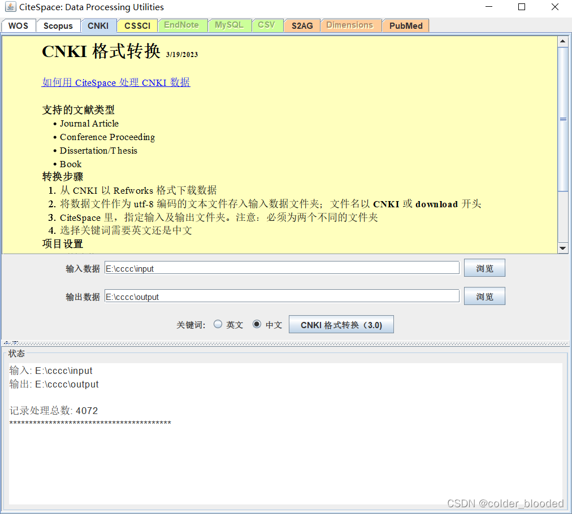
Task: Click the Book list item
Action: tap(71, 164)
